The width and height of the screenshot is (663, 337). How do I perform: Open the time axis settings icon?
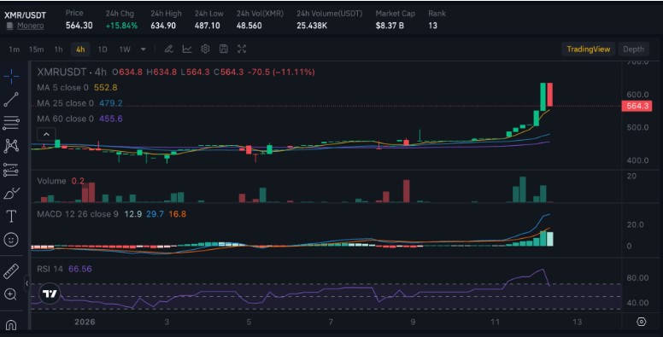pyautogui.click(x=641, y=322)
